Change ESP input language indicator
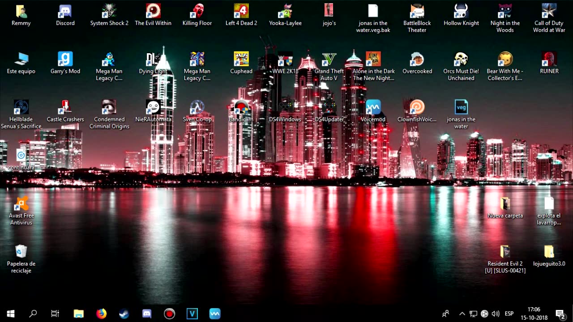Image resolution: width=573 pixels, height=322 pixels. (509, 314)
